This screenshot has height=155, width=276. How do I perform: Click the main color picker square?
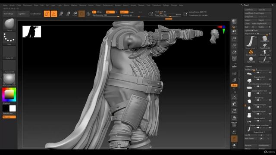pos(9,95)
